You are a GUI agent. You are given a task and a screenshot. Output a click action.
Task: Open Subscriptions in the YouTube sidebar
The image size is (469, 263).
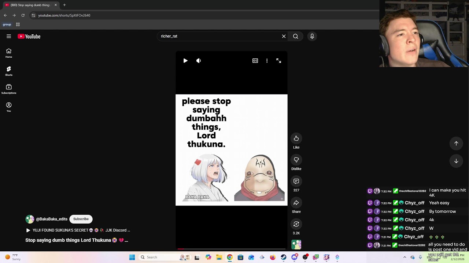[x=9, y=89]
